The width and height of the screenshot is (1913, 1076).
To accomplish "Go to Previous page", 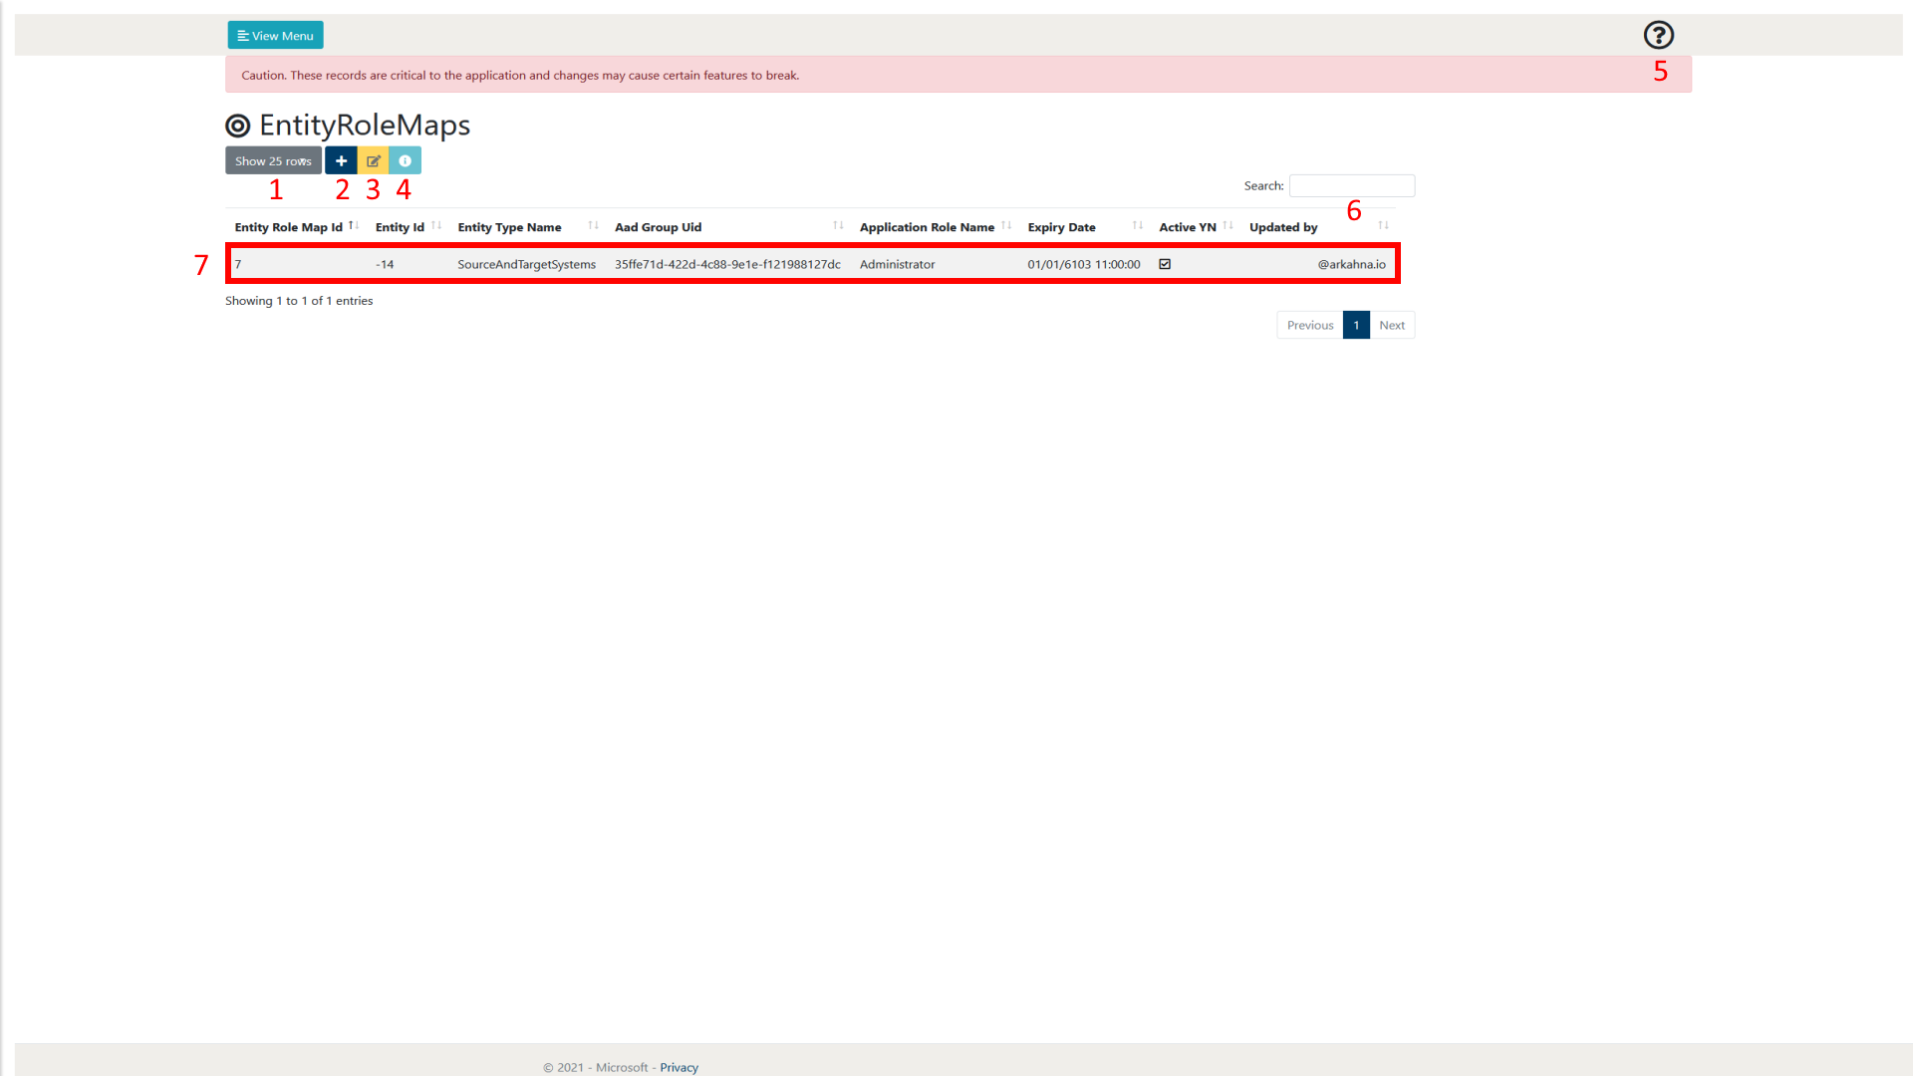I will pos(1309,325).
